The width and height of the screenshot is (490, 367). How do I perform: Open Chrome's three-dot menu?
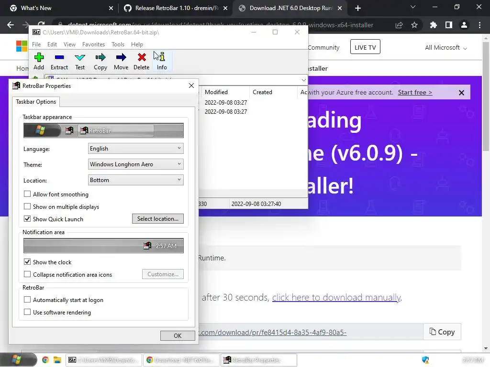[479, 25]
